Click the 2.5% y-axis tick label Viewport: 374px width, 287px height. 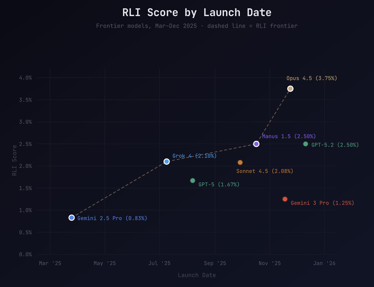(25, 144)
